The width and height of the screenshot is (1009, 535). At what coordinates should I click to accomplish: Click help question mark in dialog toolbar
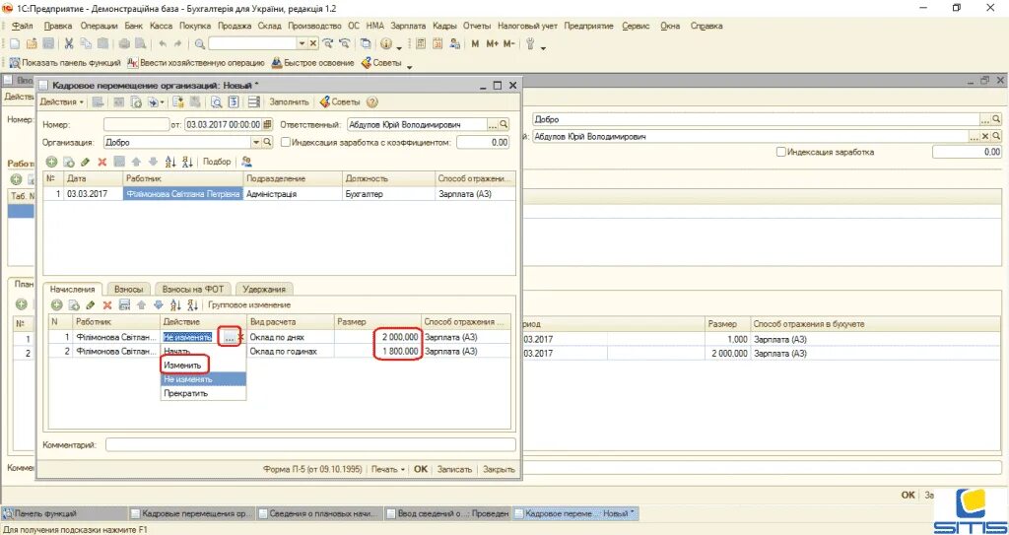(371, 102)
